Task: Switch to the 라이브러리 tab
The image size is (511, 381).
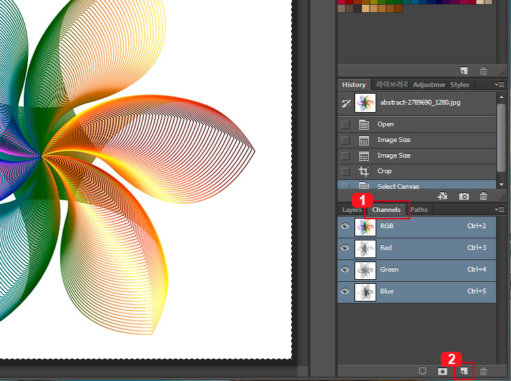Action: coord(392,85)
